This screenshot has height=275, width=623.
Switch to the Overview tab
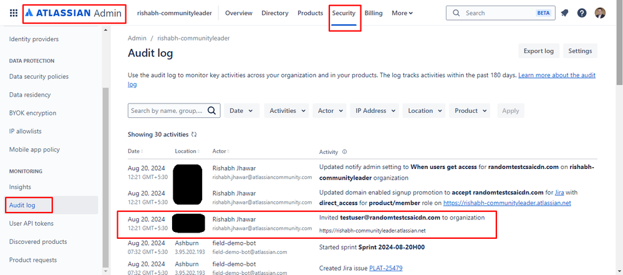coord(239,13)
